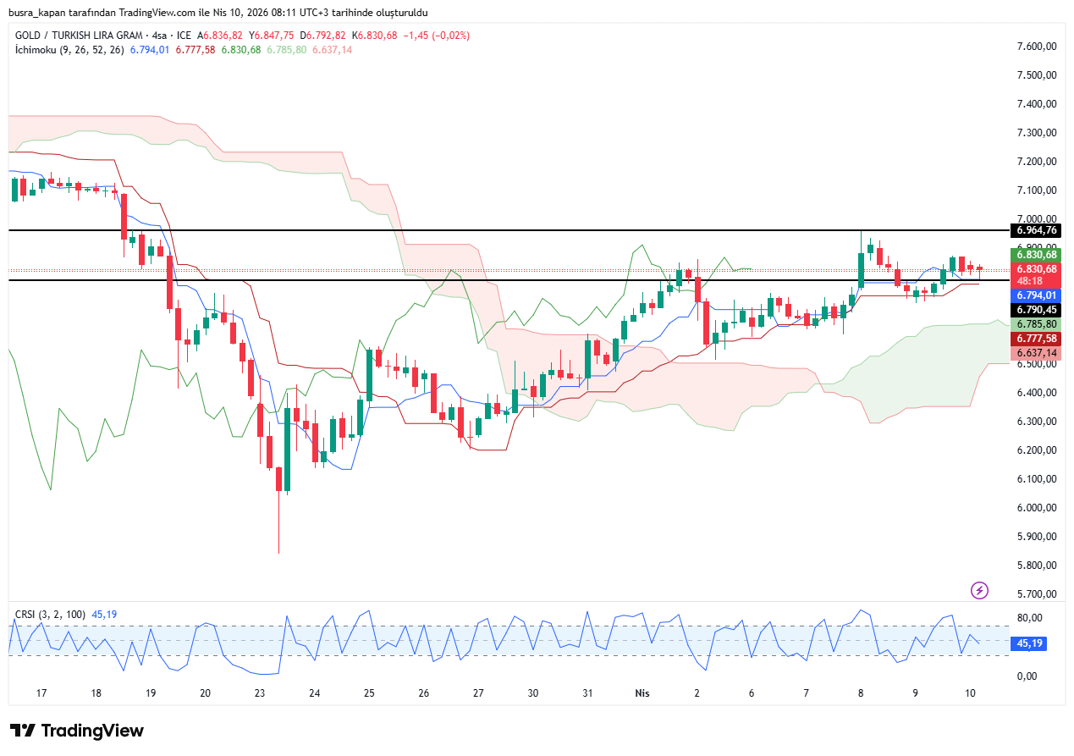
Task: Click the -1,45 (-0,02%) change value in header
Action: 439,36
